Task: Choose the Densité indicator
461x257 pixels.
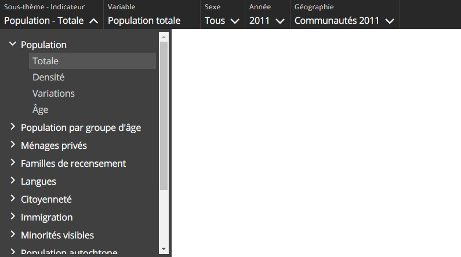Action: [x=48, y=77]
